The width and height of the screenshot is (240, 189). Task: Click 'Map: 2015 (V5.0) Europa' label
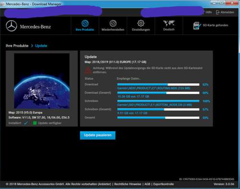pos(25,113)
